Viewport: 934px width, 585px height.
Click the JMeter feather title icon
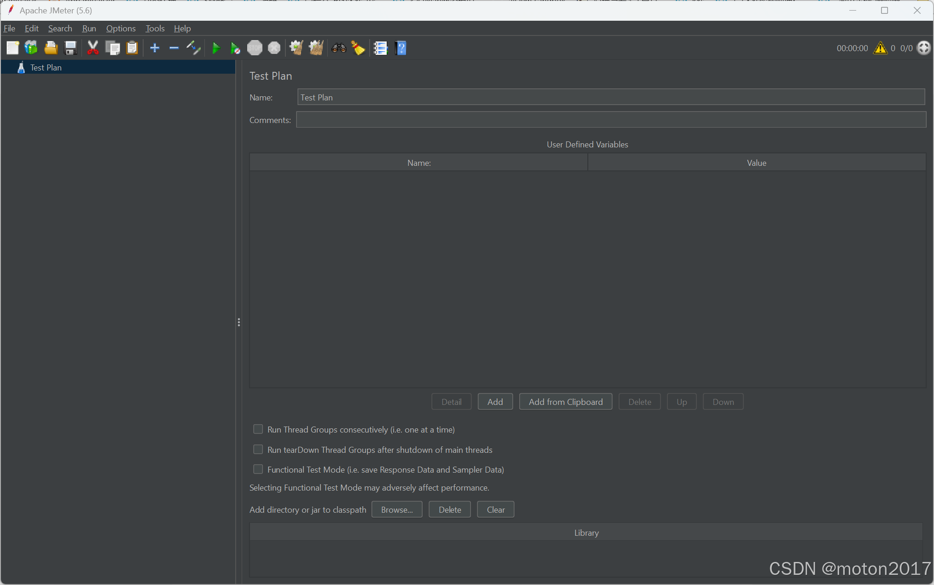11,10
